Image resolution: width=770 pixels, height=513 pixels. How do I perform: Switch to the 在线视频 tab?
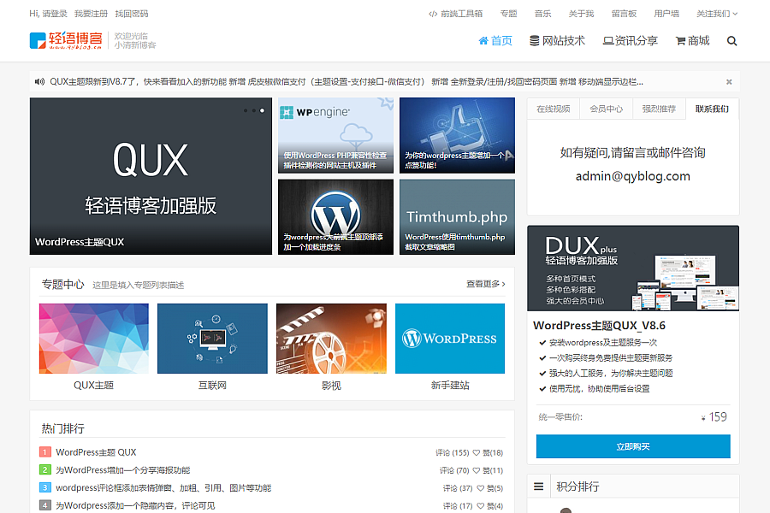point(554,109)
